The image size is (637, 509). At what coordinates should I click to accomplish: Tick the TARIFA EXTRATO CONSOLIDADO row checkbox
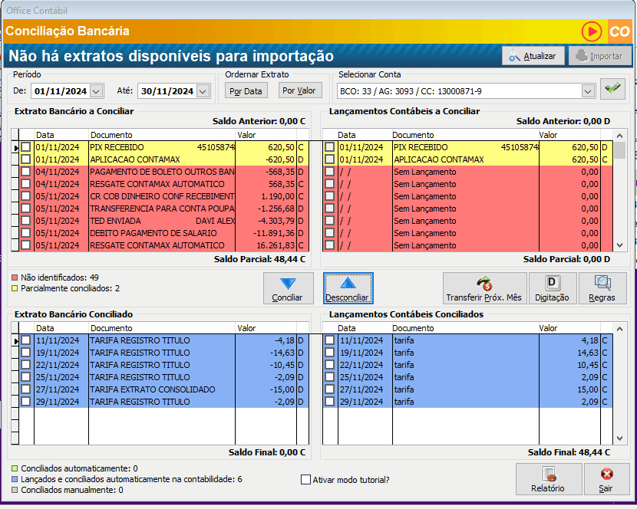(x=26, y=389)
